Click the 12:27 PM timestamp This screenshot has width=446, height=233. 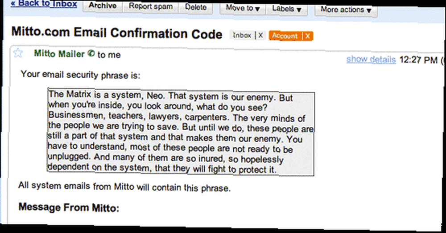418,60
